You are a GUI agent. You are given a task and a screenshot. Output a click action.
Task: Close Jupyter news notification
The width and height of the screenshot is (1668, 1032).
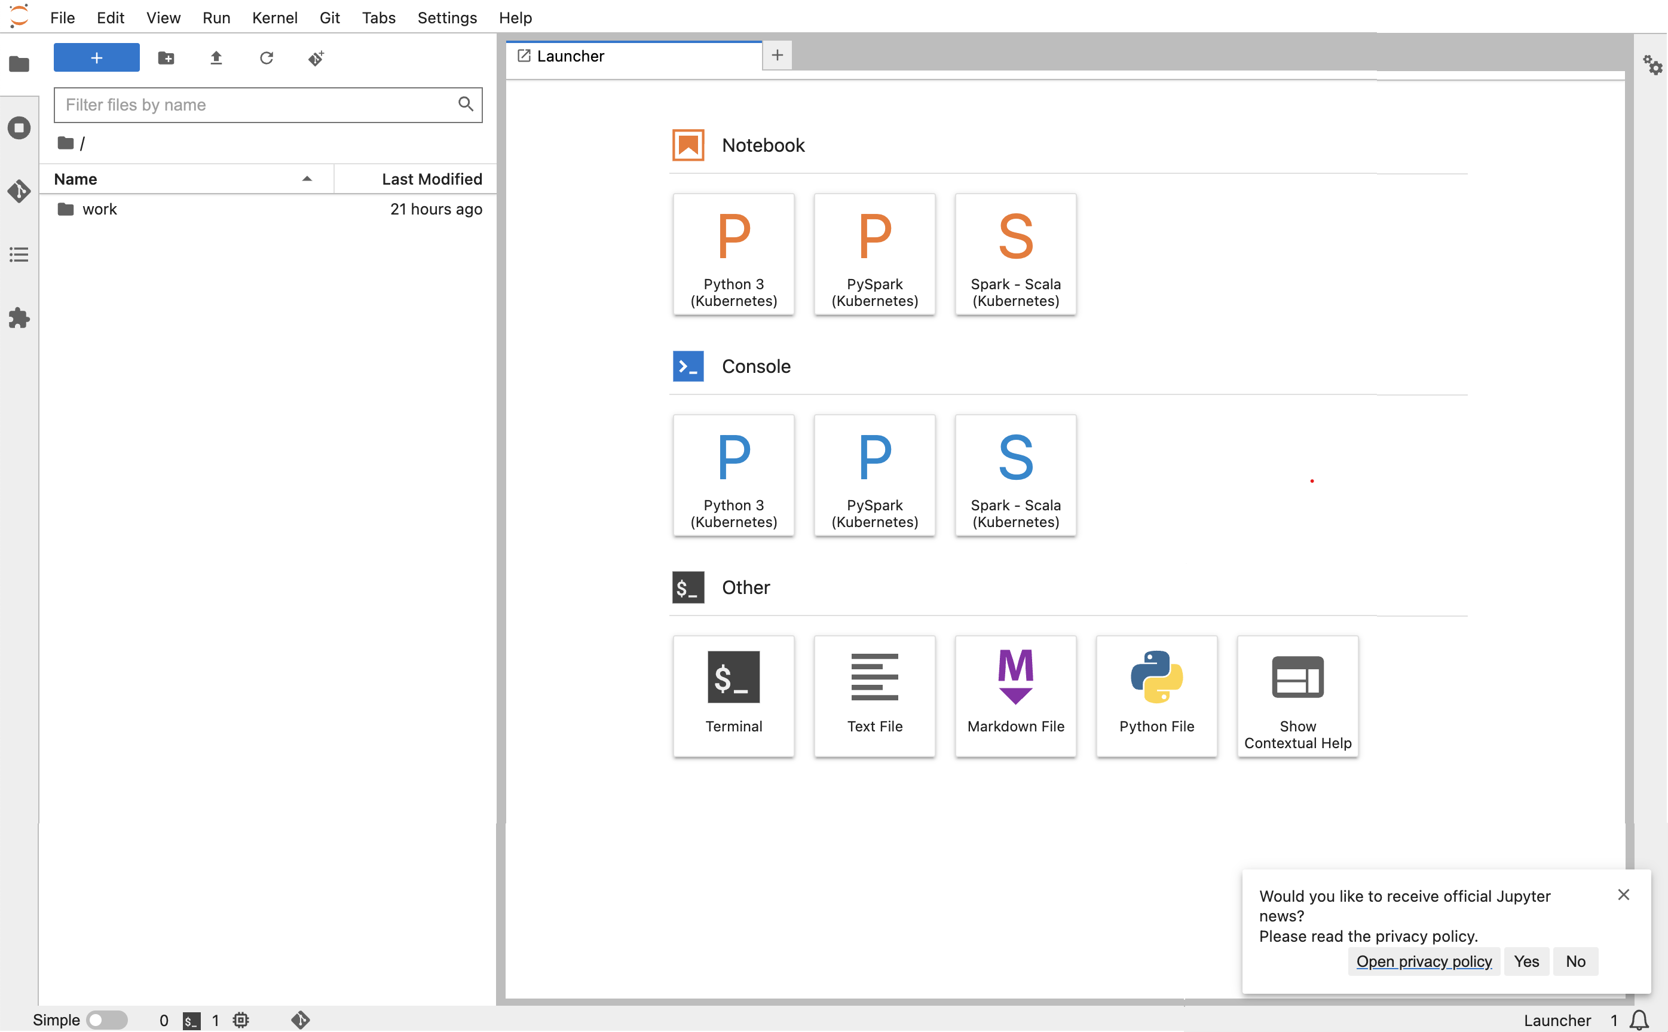click(1623, 894)
